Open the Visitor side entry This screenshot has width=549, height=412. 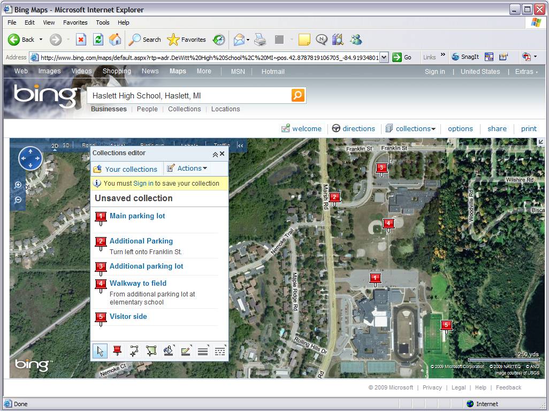pos(128,316)
